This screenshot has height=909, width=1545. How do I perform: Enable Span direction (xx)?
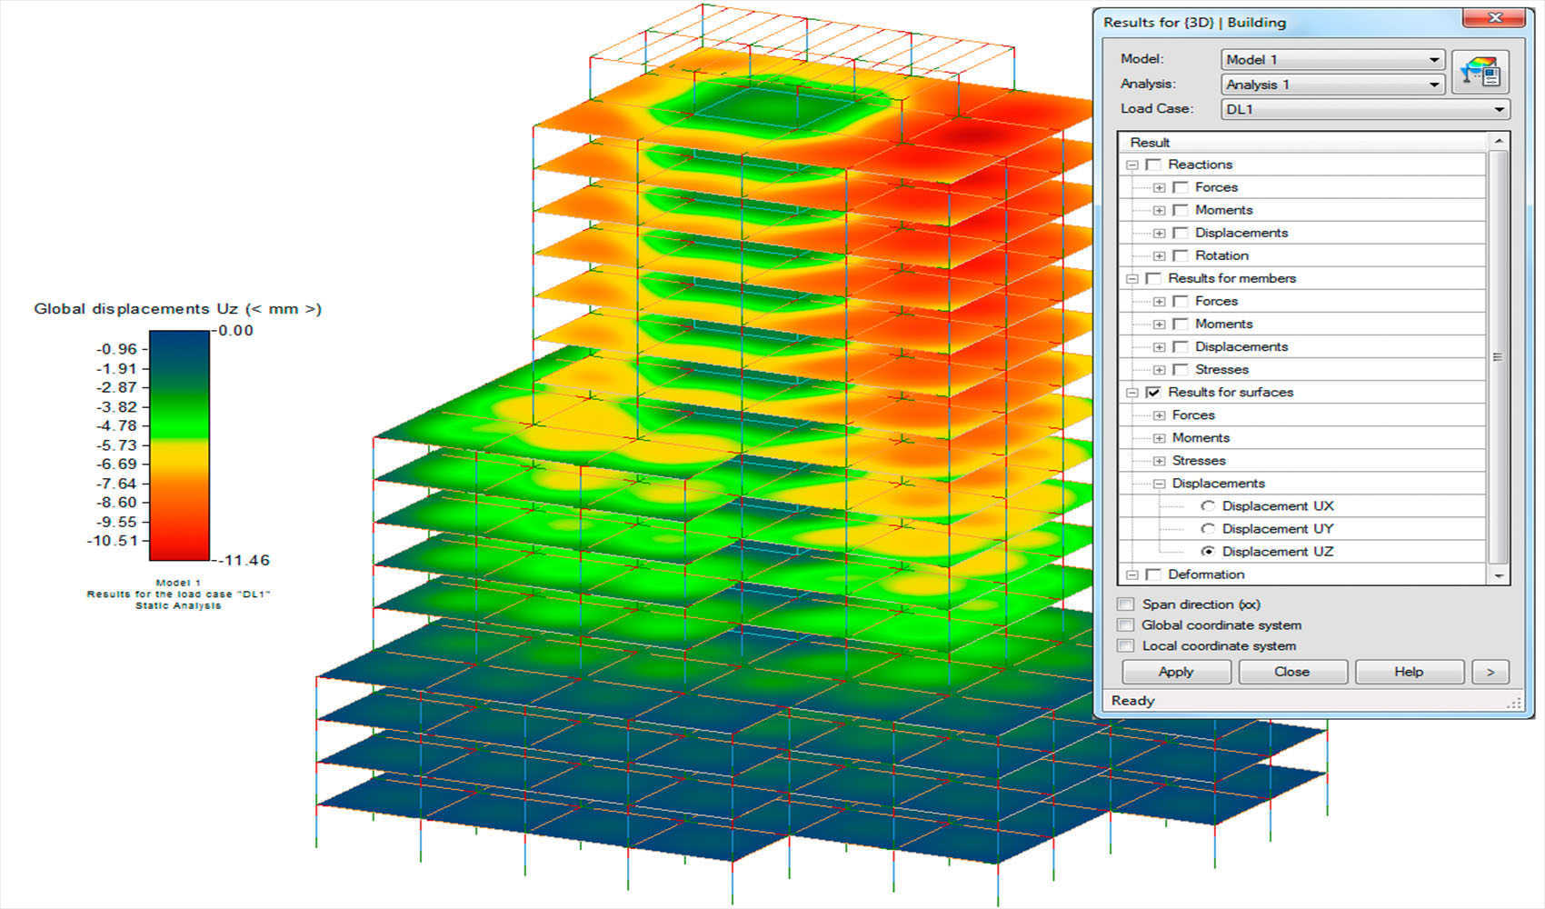(x=1125, y=604)
